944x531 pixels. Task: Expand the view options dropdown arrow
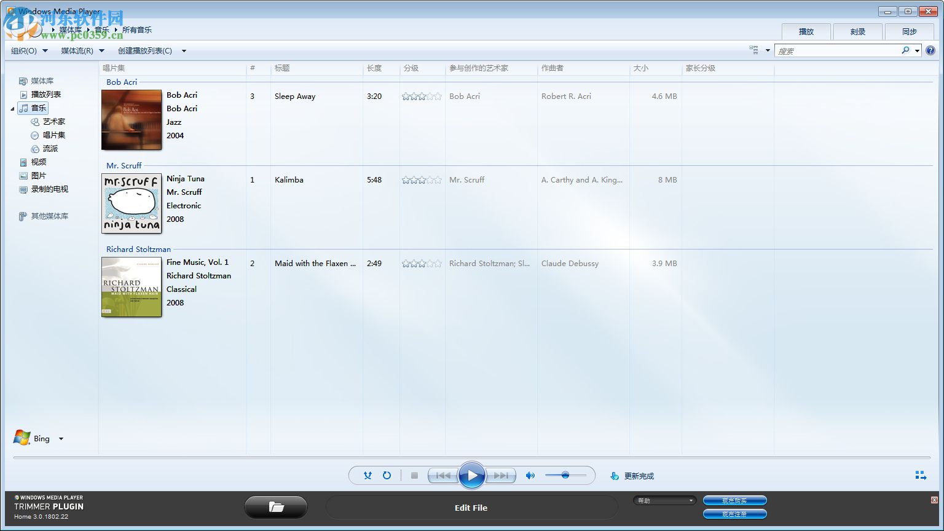768,50
